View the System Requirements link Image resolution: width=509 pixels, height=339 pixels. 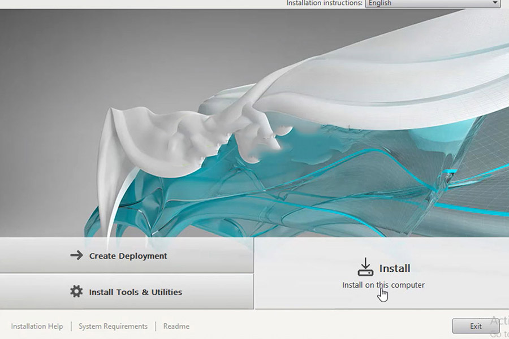pyautogui.click(x=113, y=326)
